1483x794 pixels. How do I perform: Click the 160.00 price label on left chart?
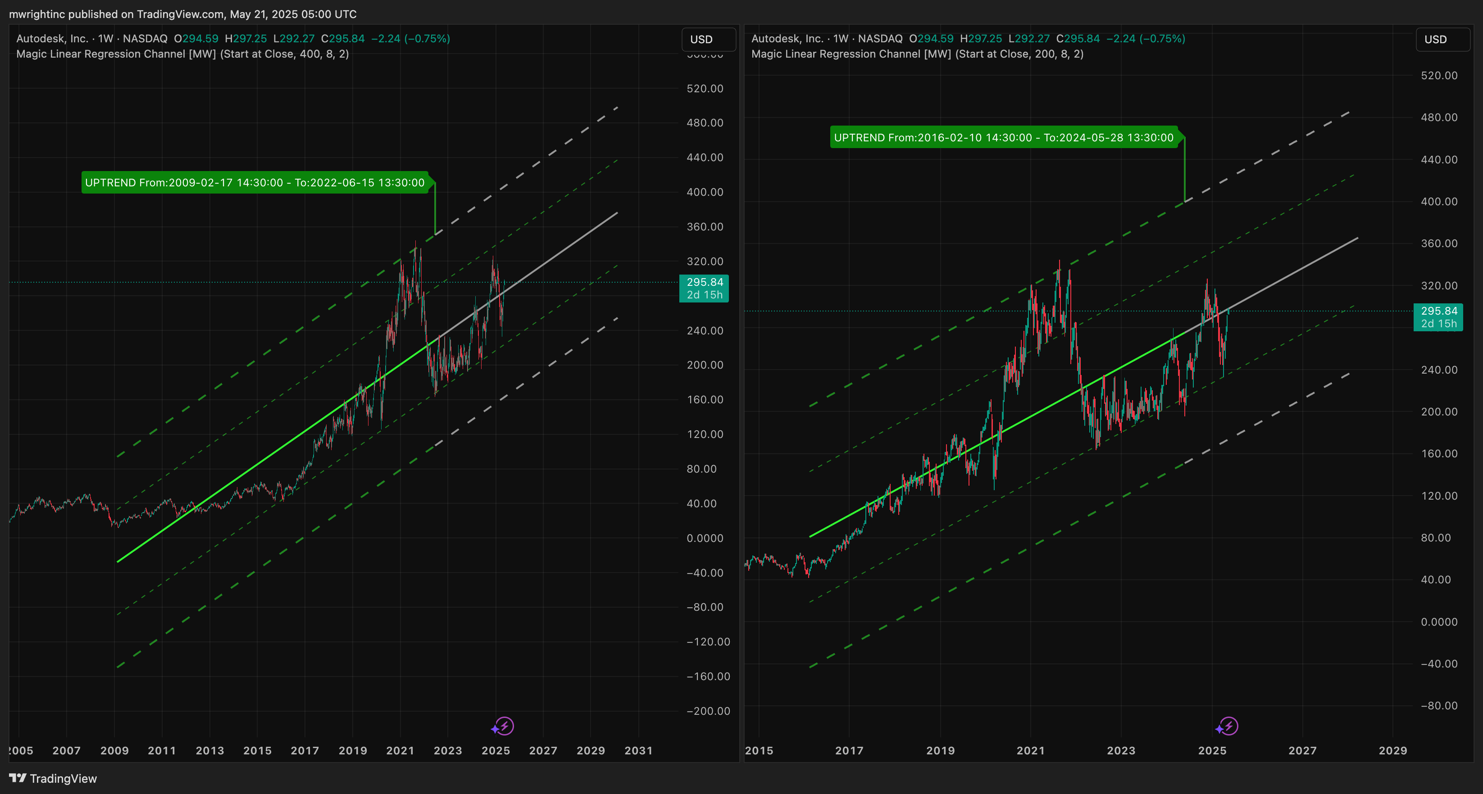(x=705, y=399)
